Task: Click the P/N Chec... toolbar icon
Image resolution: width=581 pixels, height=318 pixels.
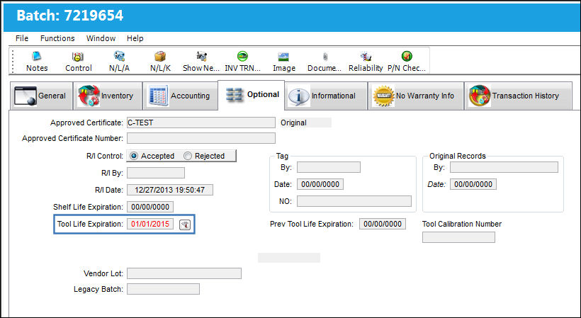Action: [407, 62]
